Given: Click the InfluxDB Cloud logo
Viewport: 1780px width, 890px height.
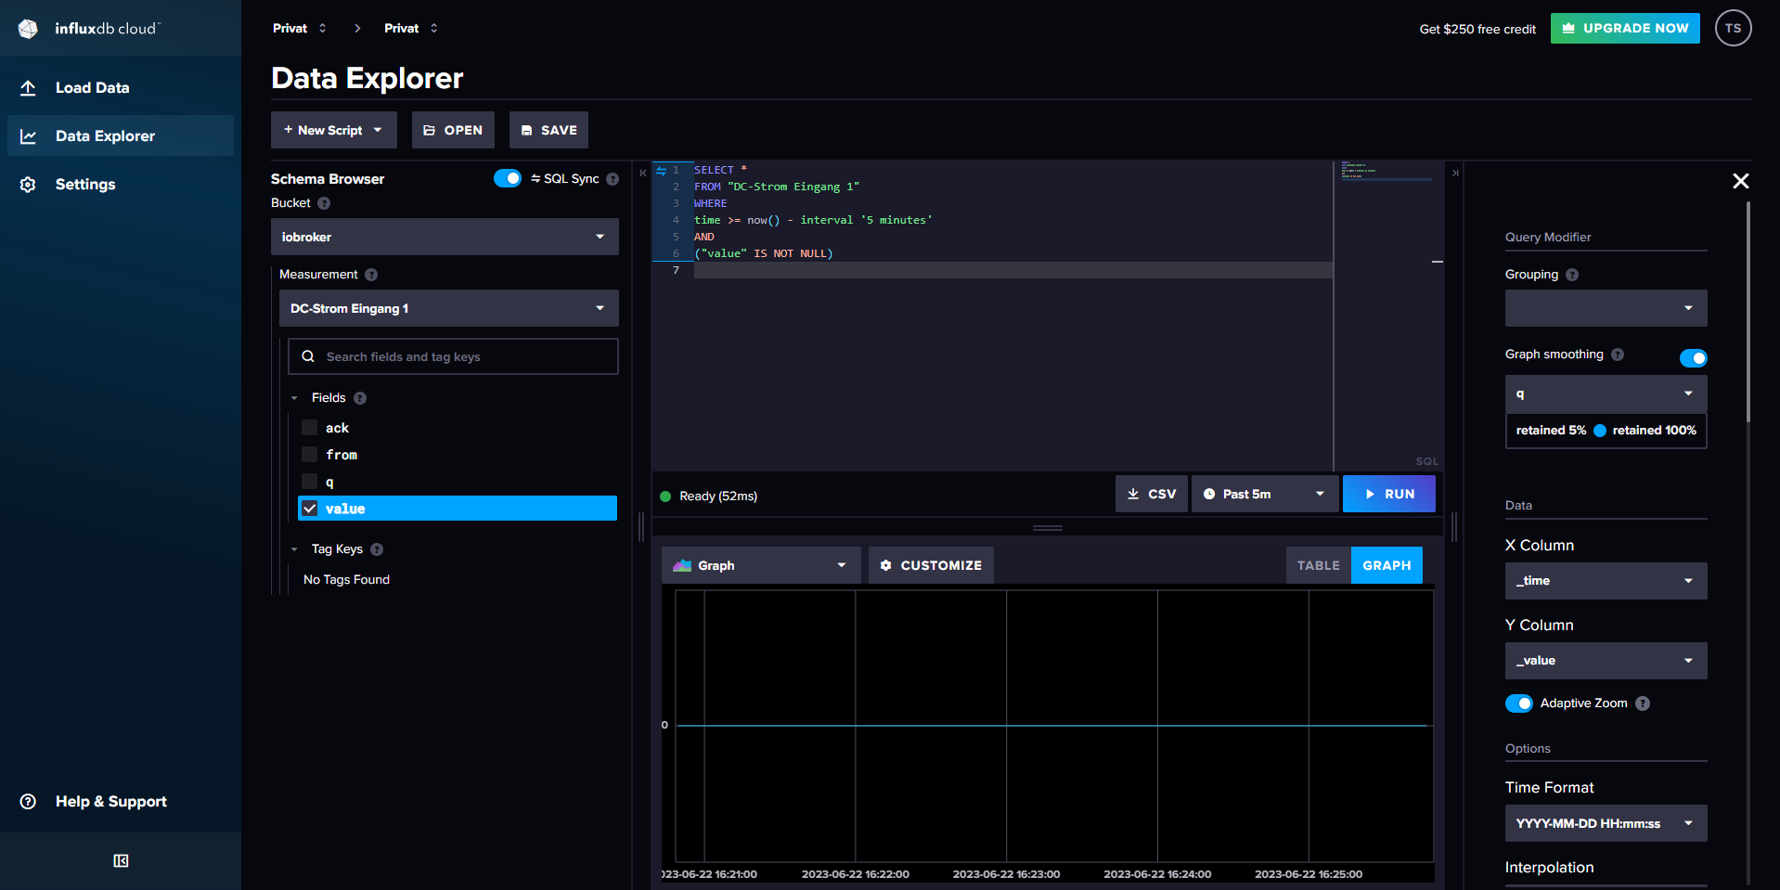Looking at the screenshot, I should [89, 29].
